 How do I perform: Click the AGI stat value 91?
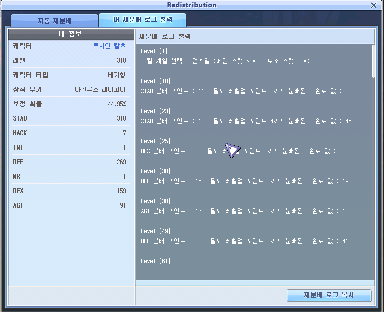[123, 205]
